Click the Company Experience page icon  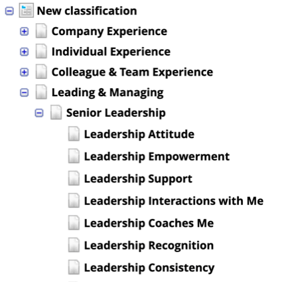[x=41, y=31]
